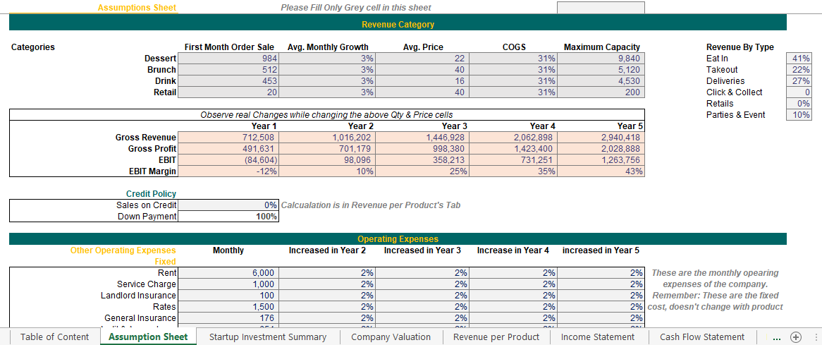The height and width of the screenshot is (345, 822).
Task: Switch to Startup Investment Summary tab
Action: (268, 337)
